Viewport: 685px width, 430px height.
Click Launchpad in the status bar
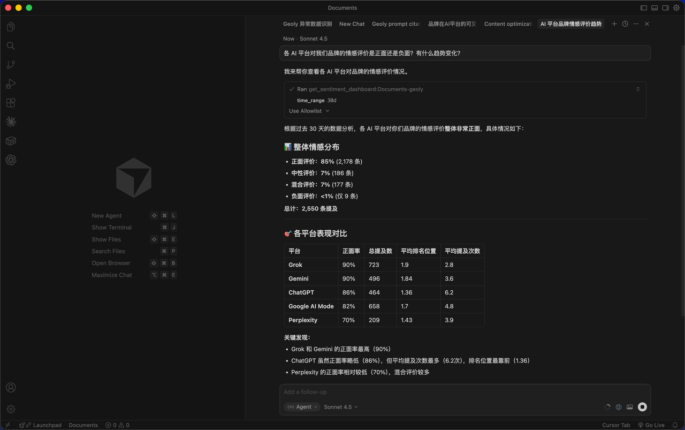(43, 425)
